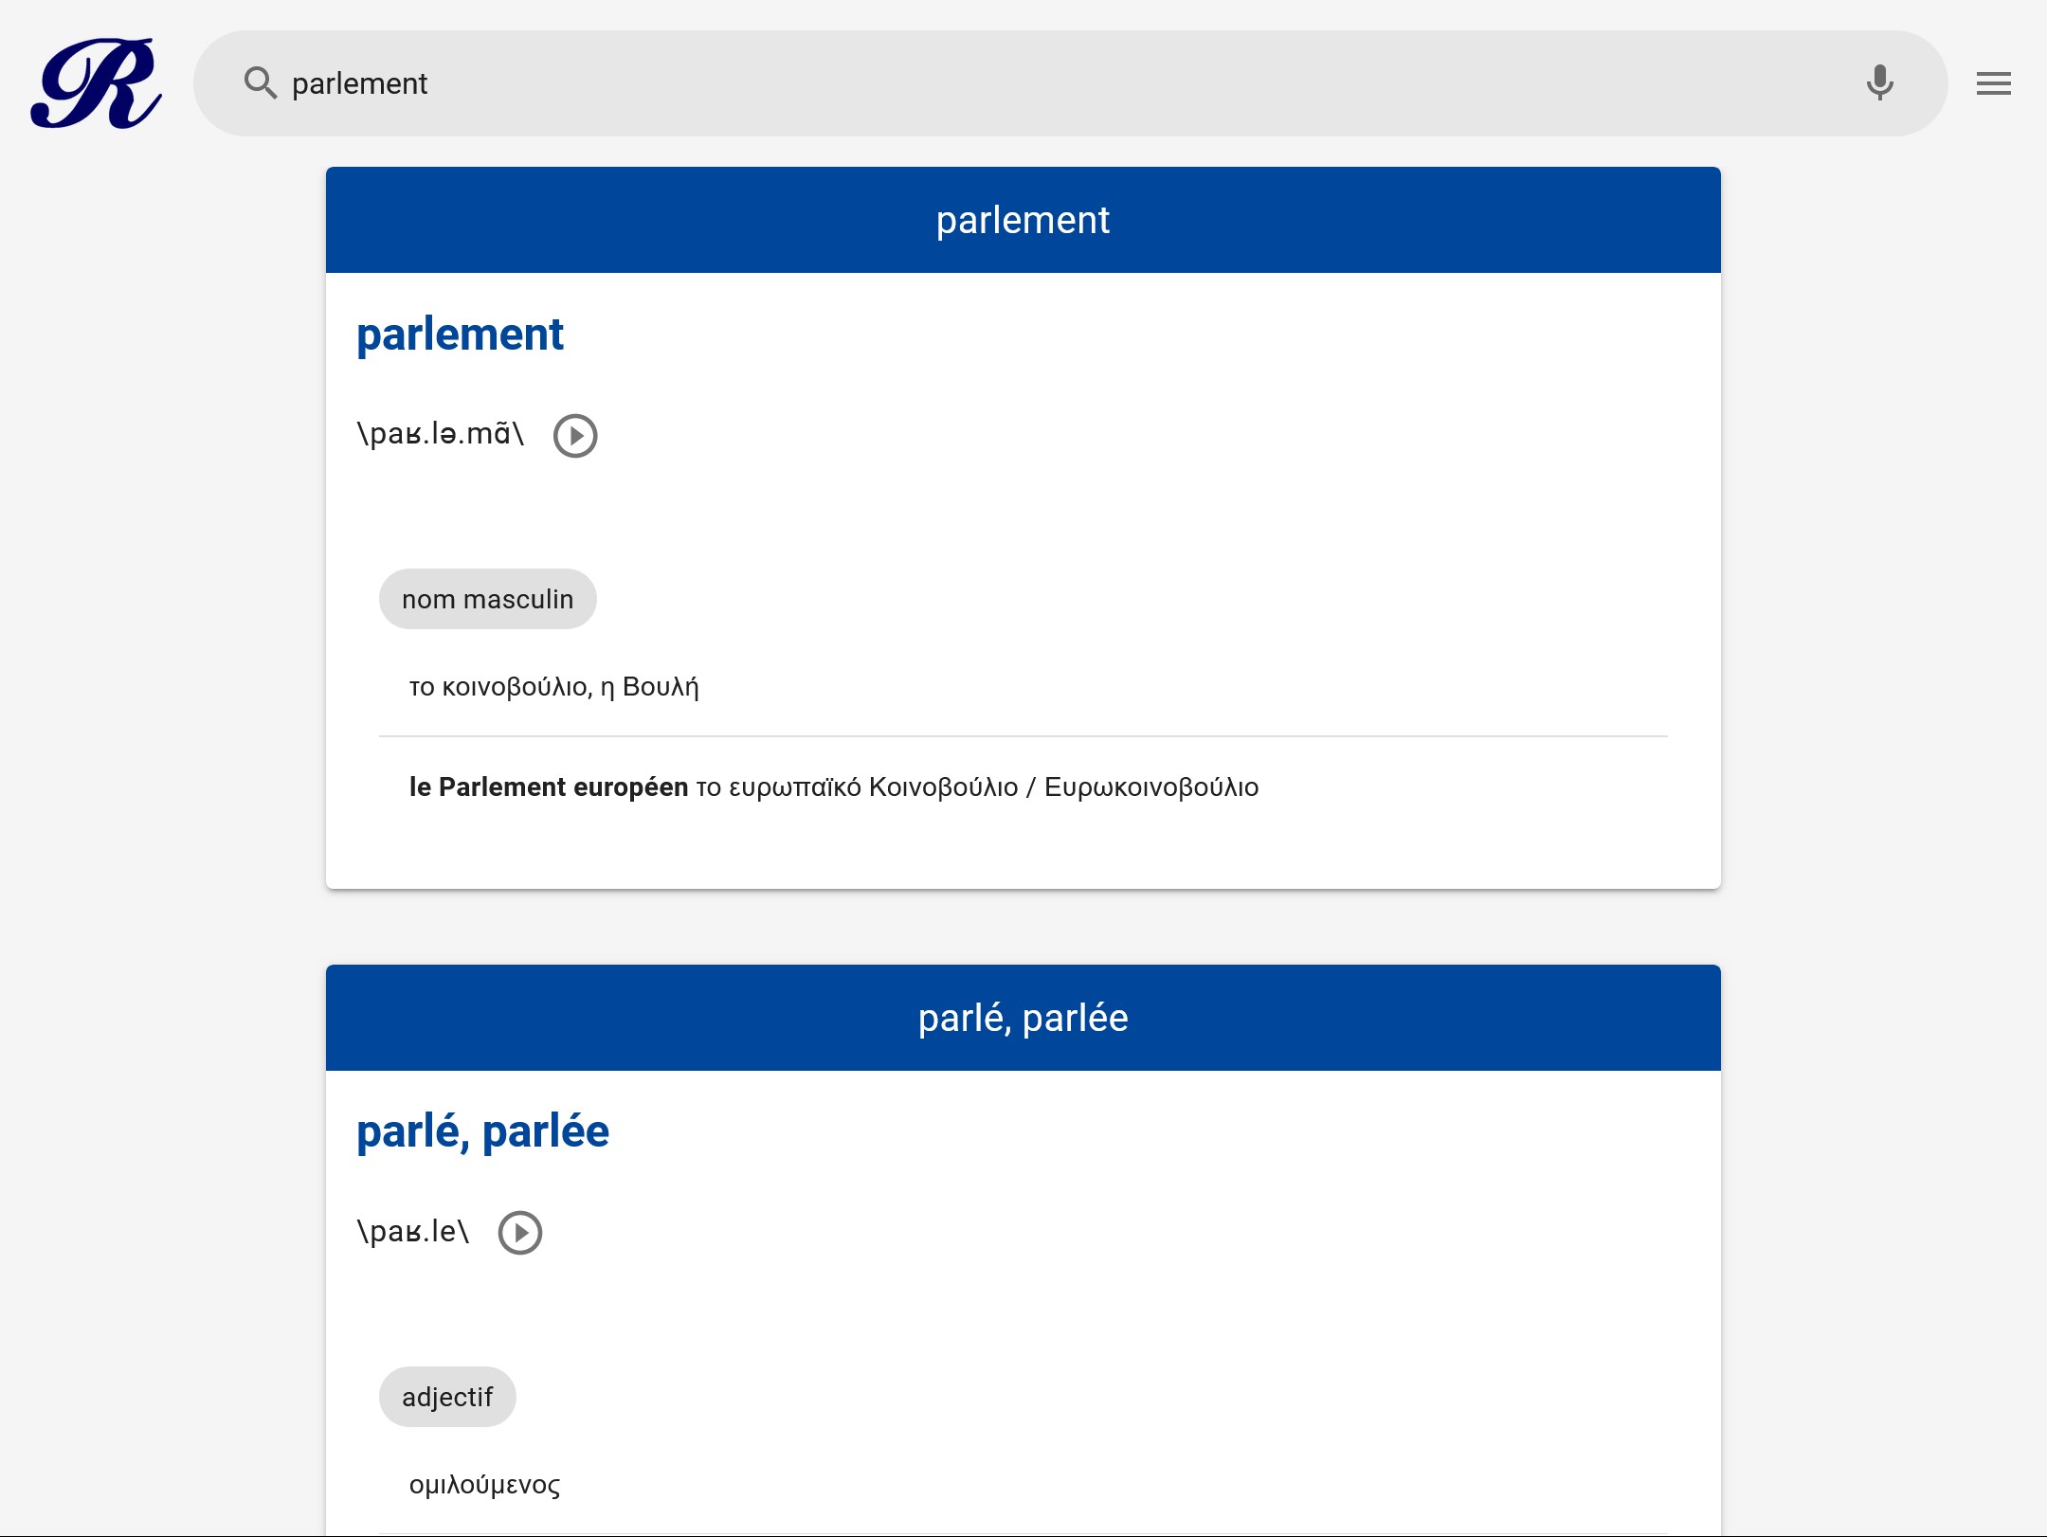Click the blue parlement card header
This screenshot has height=1537, width=2047.
point(1023,220)
